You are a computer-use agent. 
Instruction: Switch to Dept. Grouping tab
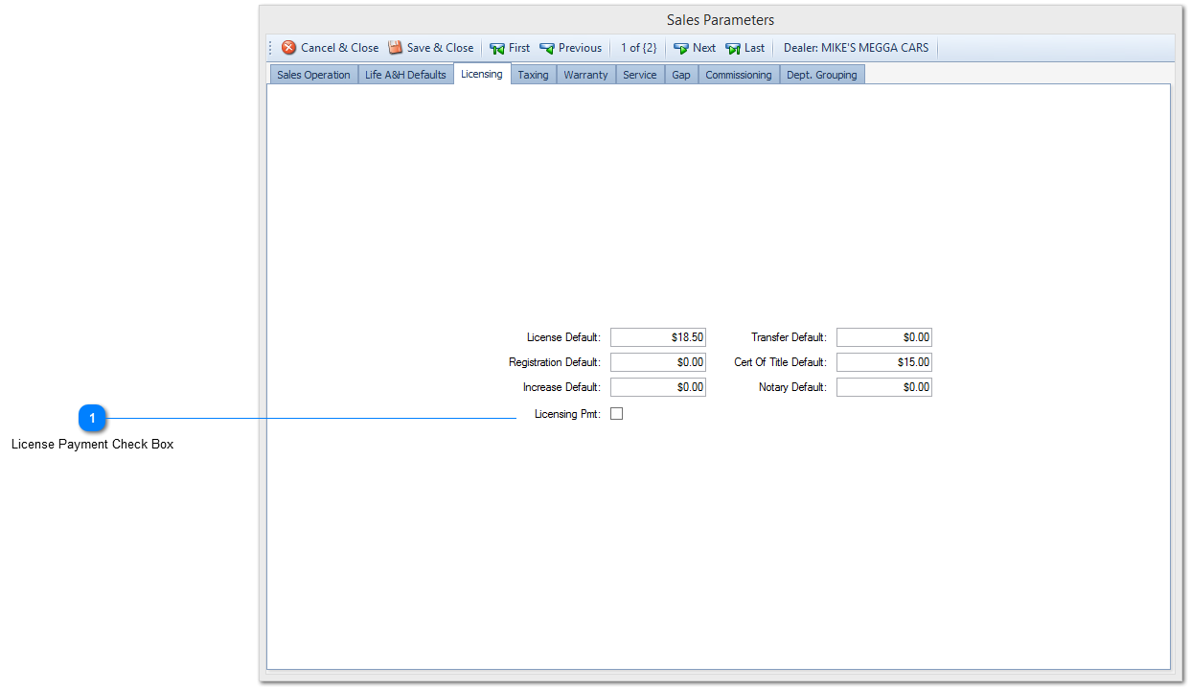coord(822,75)
